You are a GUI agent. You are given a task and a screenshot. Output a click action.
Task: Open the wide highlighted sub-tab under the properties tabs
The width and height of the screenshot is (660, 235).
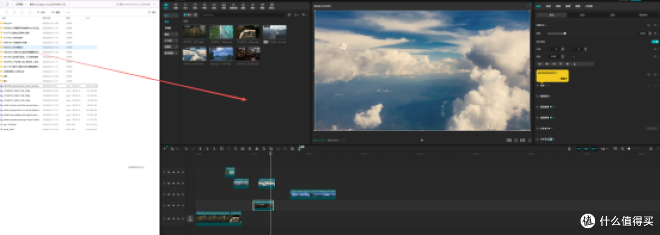551,15
